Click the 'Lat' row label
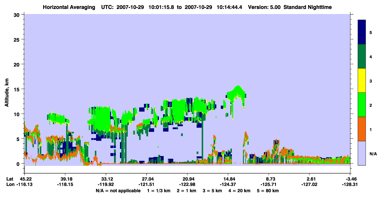Screen dimensions: 389x199 [10, 179]
